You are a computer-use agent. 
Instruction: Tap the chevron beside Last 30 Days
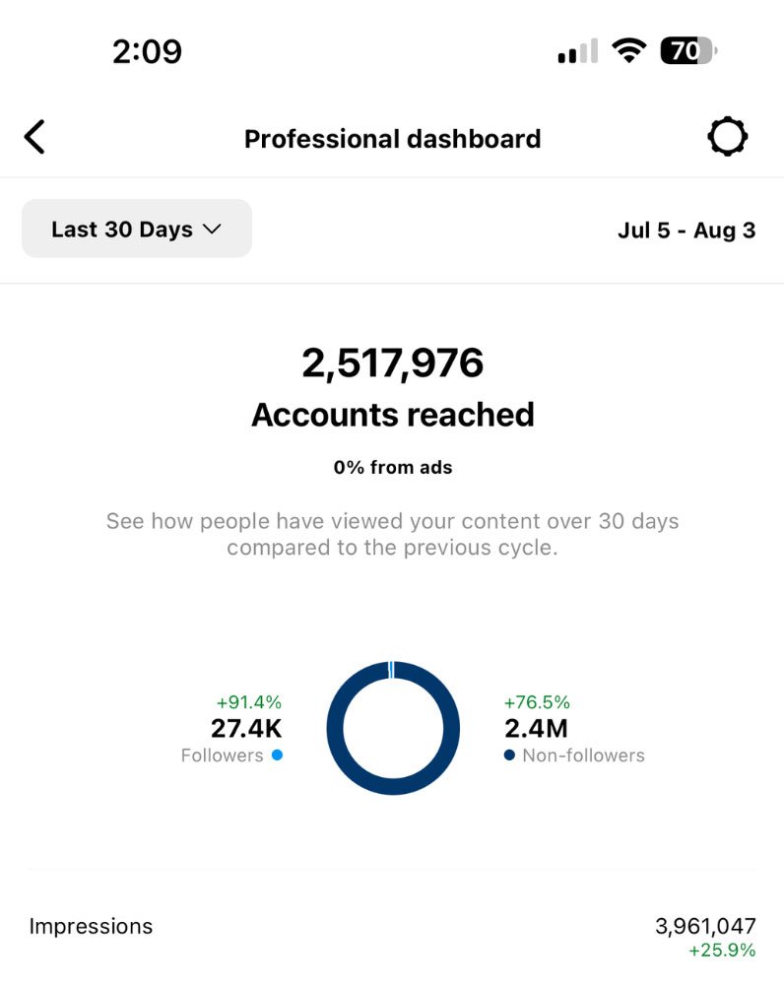coord(212,230)
